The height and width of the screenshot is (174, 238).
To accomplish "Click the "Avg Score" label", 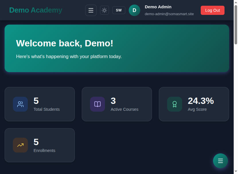I will [197, 109].
